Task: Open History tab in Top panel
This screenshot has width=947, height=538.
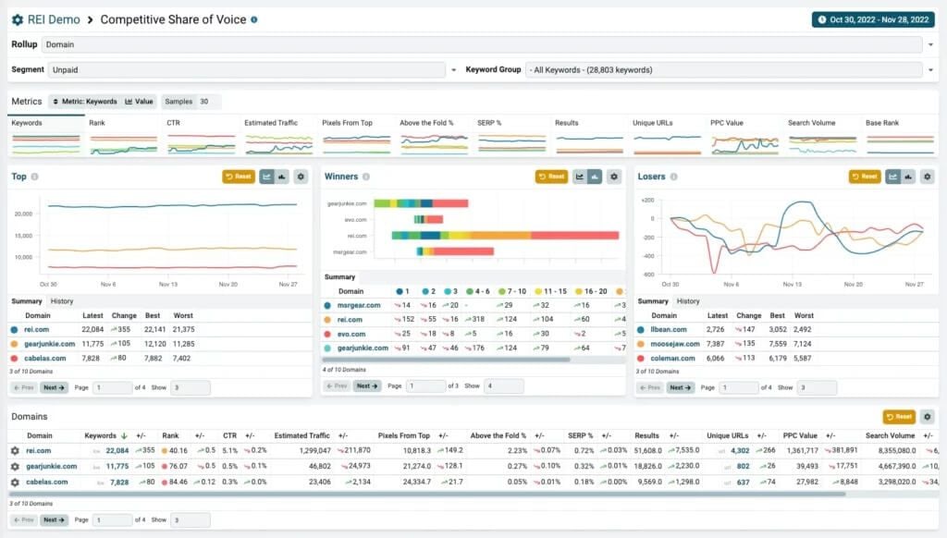Action: [62, 301]
